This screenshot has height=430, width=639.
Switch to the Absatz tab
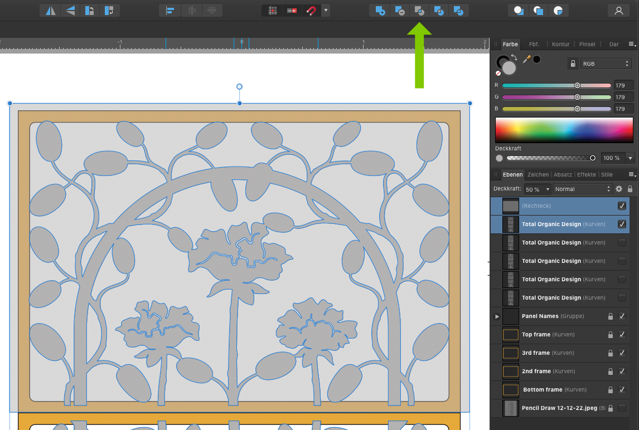pyautogui.click(x=563, y=174)
